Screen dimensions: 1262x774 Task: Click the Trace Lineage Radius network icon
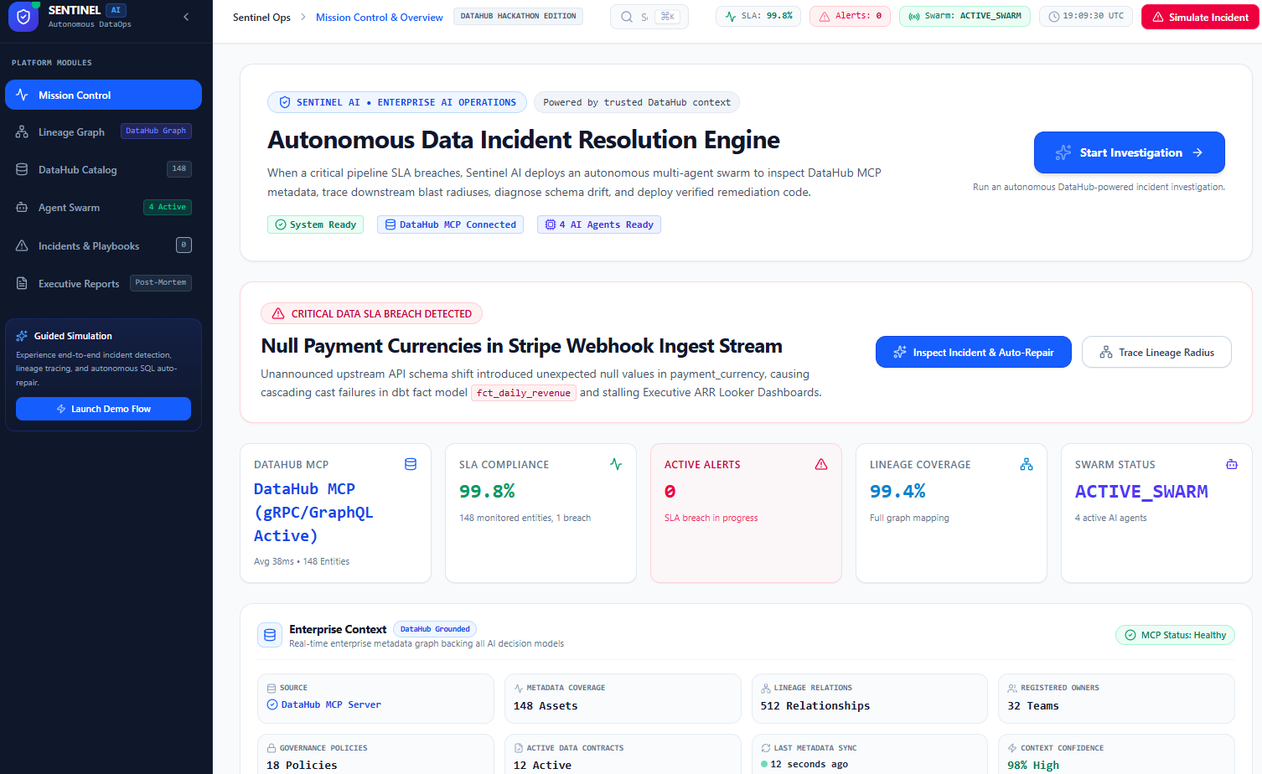click(x=1106, y=352)
